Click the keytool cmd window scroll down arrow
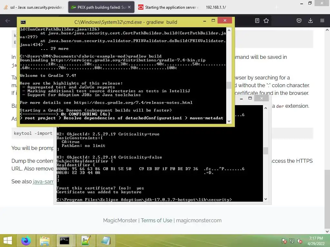The width and height of the screenshot is (330, 247). (266, 199)
